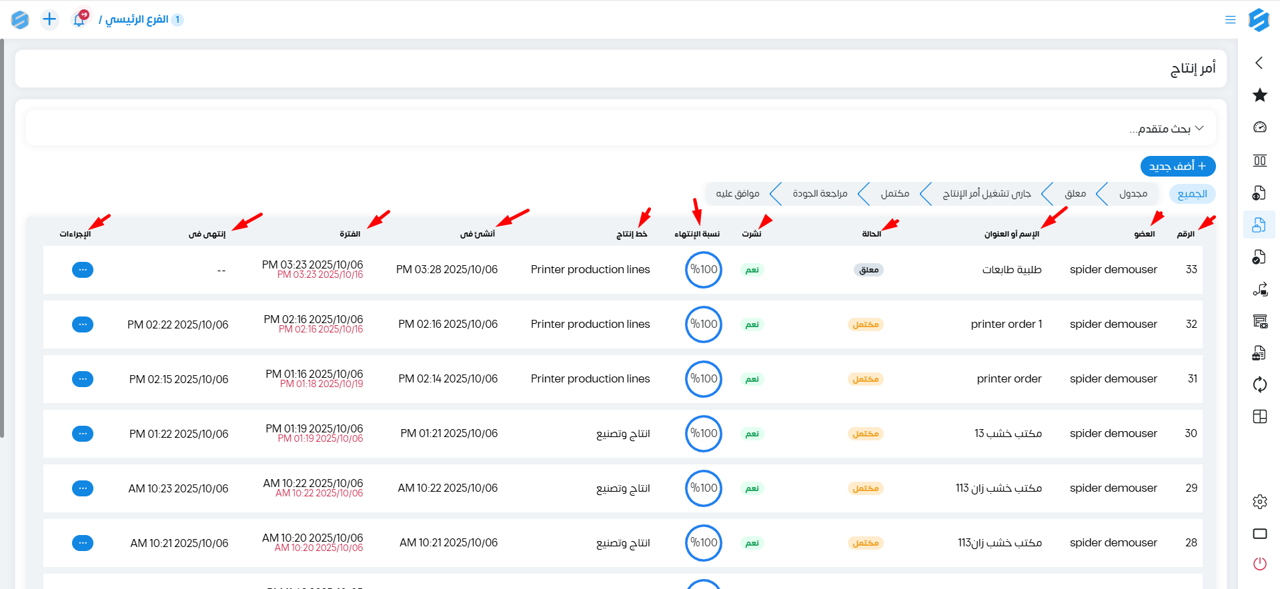Click the grid layout icon in sidebar
The height and width of the screenshot is (589, 1280).
pyautogui.click(x=1259, y=416)
